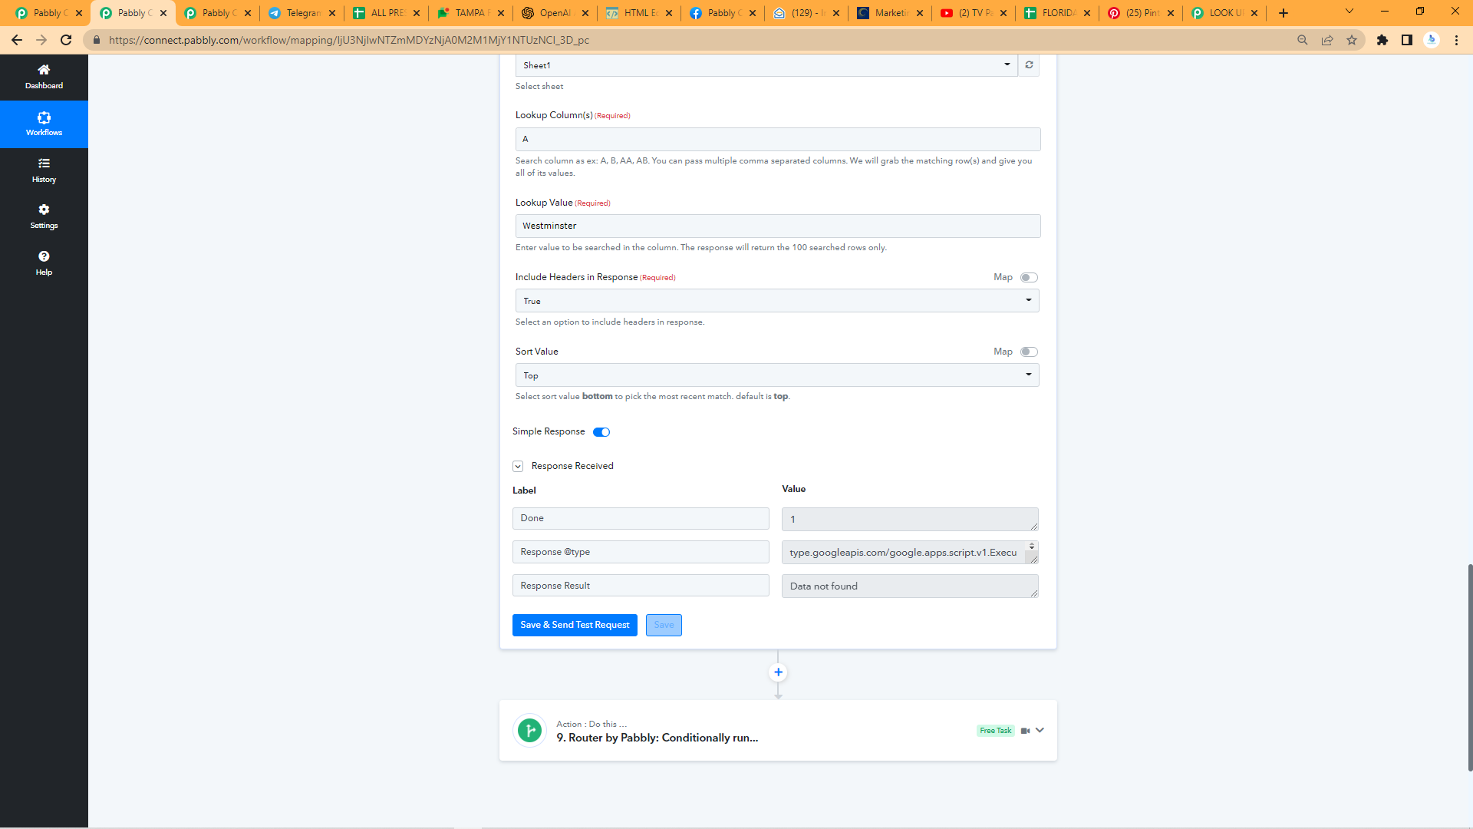Switch to the Telegram tab

[302, 13]
